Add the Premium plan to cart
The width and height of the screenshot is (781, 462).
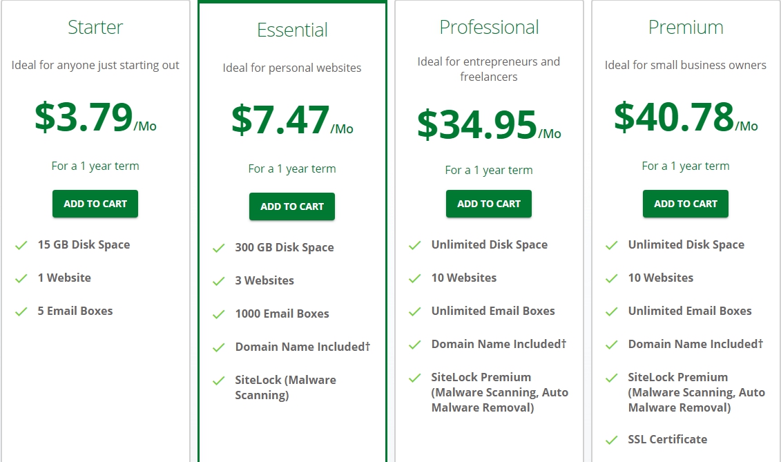(x=686, y=204)
